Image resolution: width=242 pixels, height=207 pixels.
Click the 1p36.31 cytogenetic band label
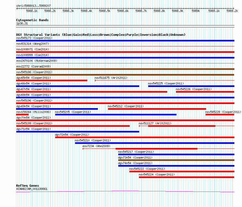tap(22, 23)
